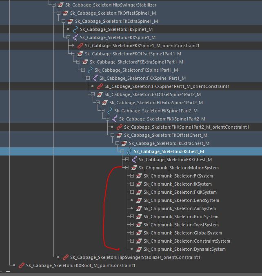Collapse the selected FKChest_M node
The image size is (262, 276).
pyautogui.click(x=122, y=151)
